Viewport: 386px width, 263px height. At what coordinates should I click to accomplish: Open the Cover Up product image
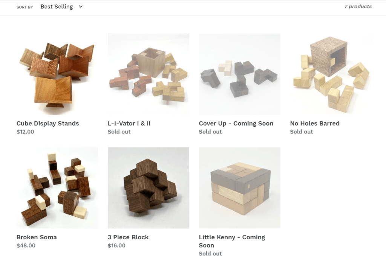(239, 74)
